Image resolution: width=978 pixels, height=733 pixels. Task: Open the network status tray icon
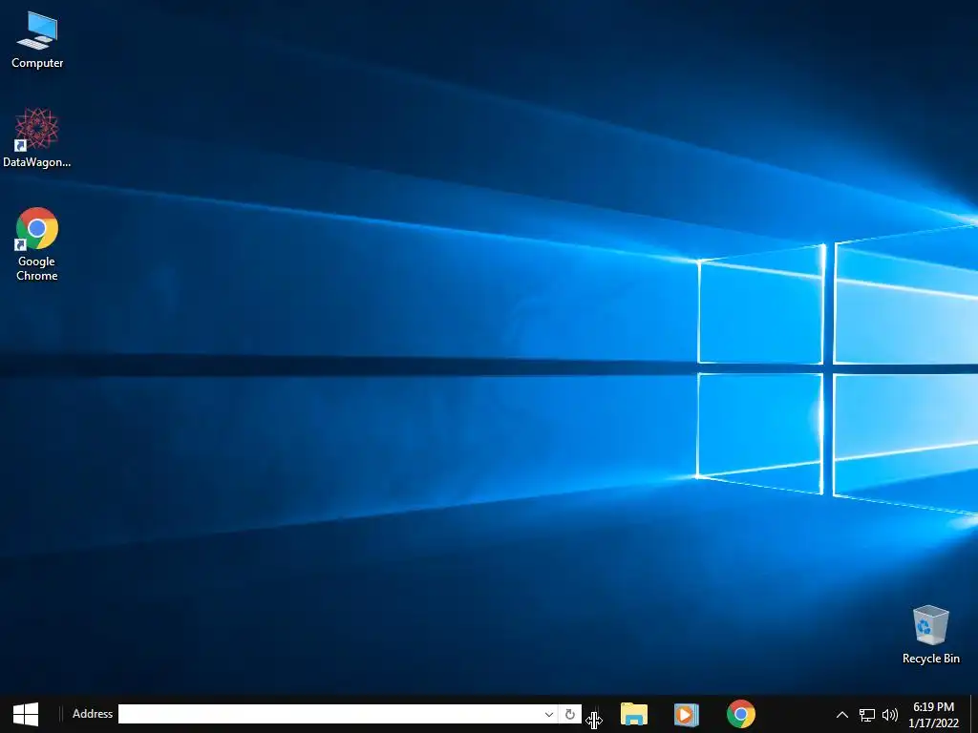867,715
